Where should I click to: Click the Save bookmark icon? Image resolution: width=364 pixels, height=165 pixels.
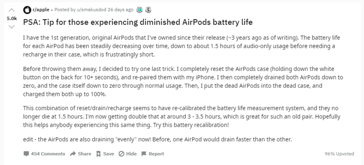pos(98,154)
